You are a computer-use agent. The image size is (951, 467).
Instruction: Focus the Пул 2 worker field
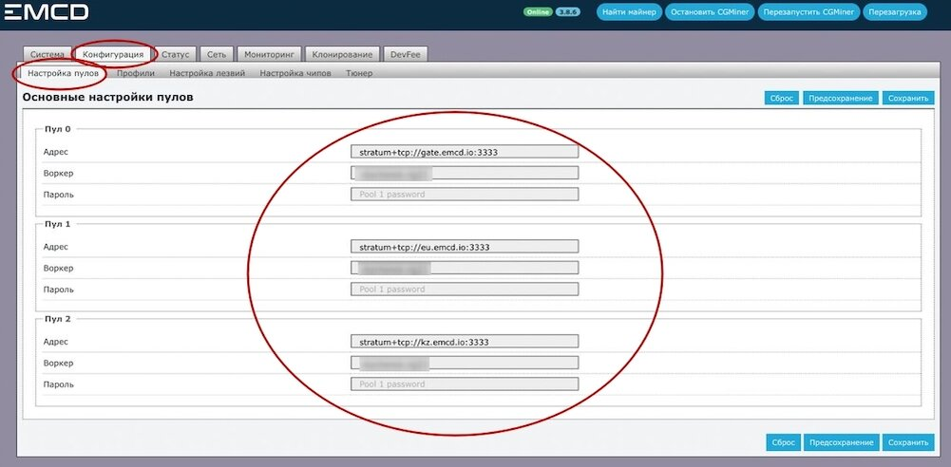465,363
